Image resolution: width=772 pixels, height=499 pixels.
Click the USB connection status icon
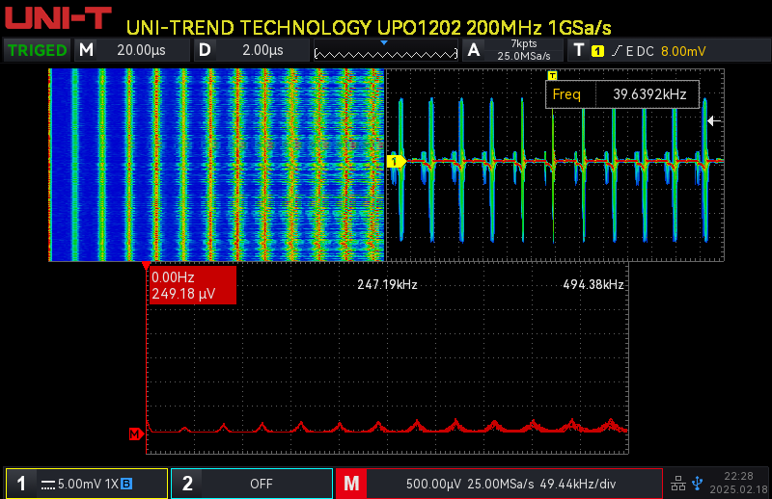tap(697, 484)
